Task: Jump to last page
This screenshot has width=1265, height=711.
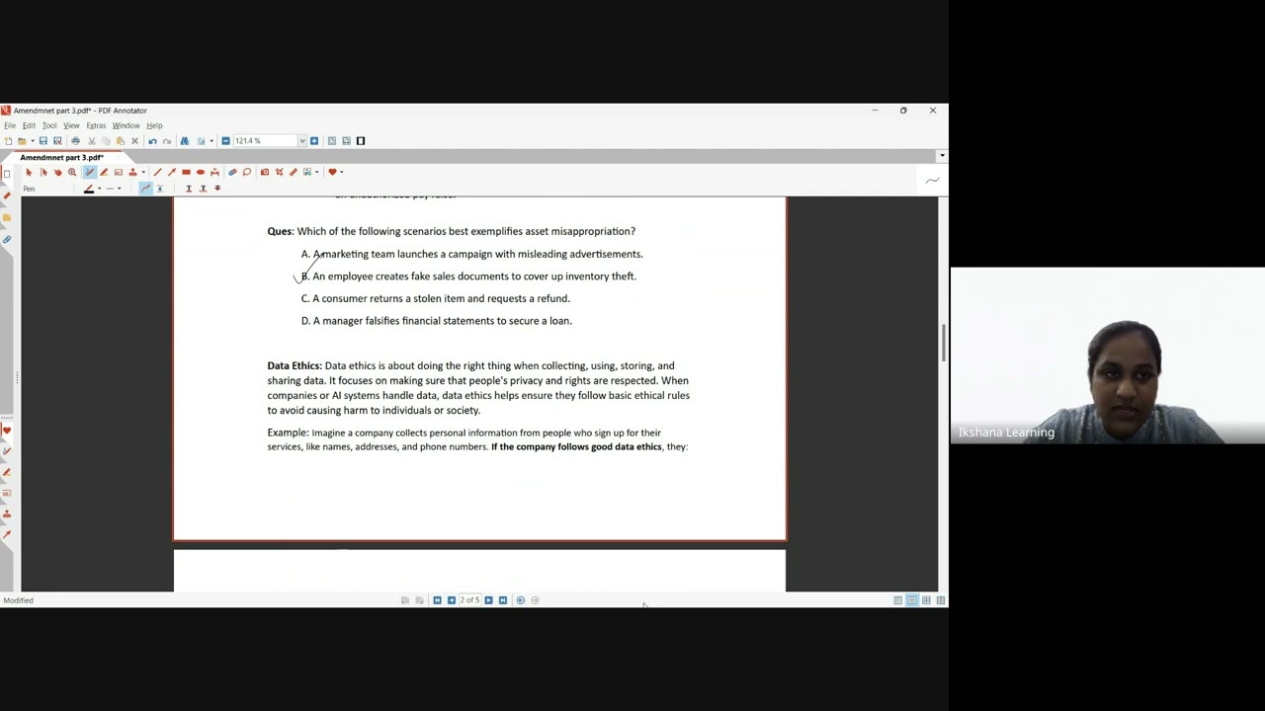Action: (503, 599)
